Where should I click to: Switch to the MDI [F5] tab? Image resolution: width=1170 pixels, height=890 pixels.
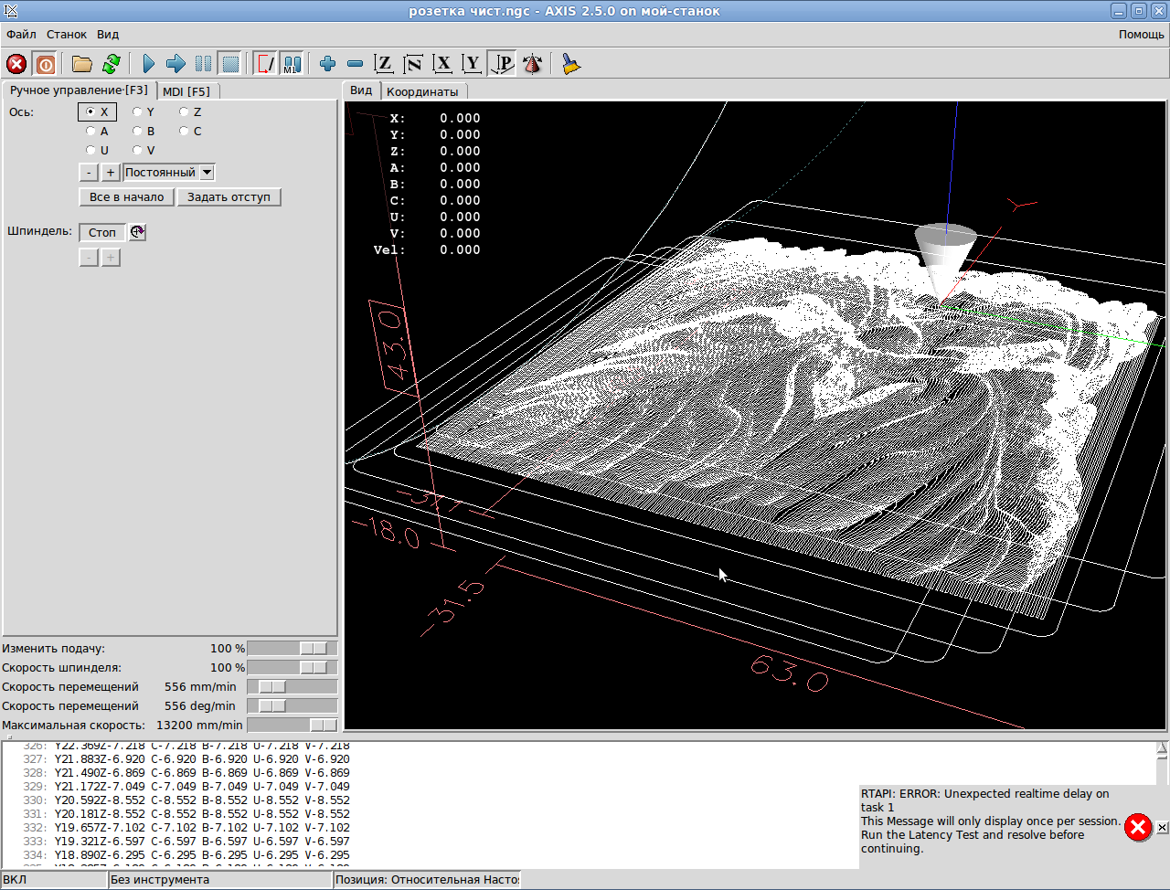click(186, 91)
